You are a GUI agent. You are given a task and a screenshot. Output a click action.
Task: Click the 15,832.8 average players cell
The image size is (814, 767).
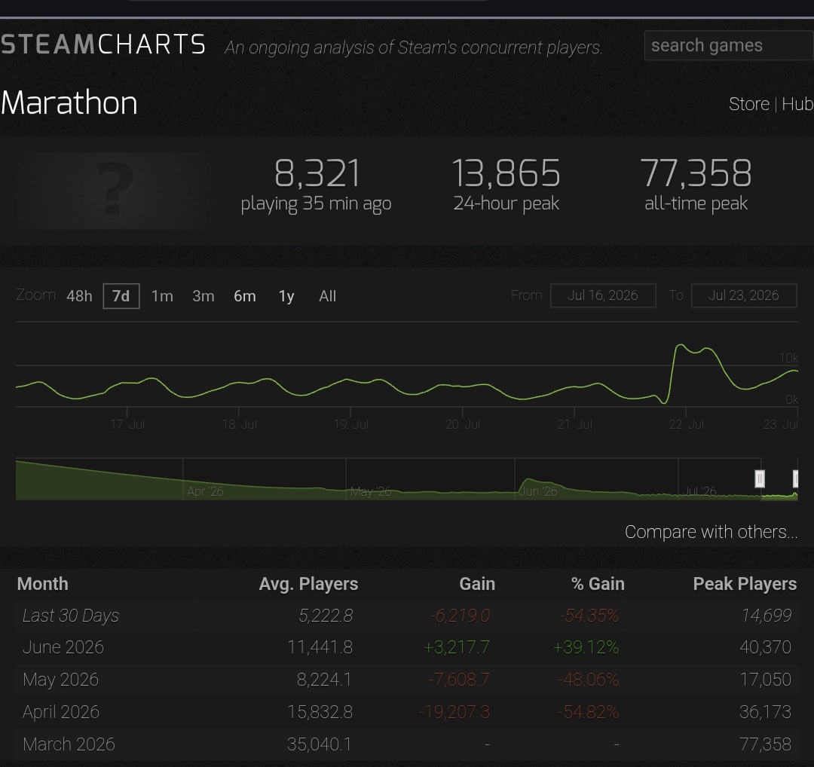point(320,711)
